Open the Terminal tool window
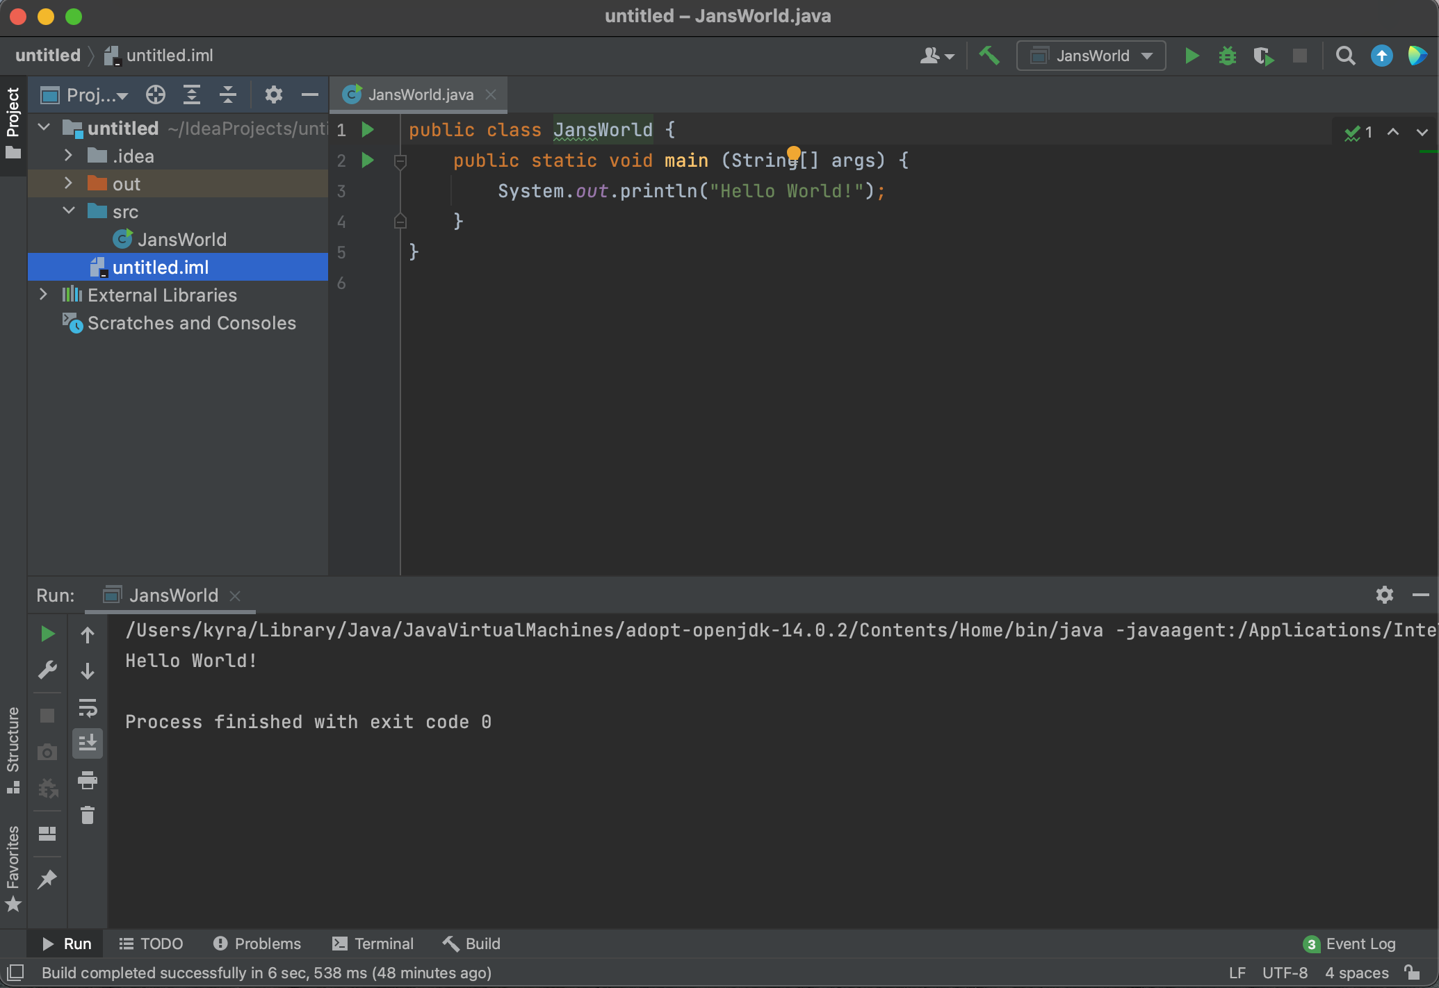1439x988 pixels. point(373,944)
